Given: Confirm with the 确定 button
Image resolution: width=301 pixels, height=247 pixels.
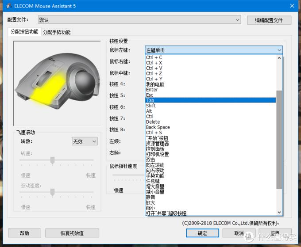Looking at the screenshot, I should tap(202, 233).
